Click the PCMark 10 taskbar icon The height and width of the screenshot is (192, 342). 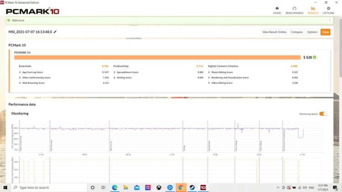[x=203, y=187]
